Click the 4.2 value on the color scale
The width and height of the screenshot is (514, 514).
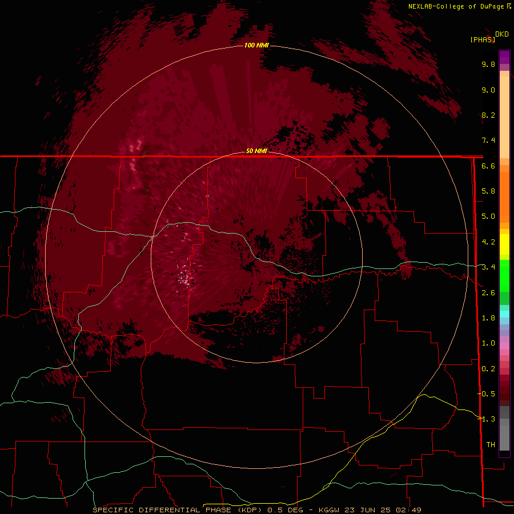pyautogui.click(x=488, y=242)
